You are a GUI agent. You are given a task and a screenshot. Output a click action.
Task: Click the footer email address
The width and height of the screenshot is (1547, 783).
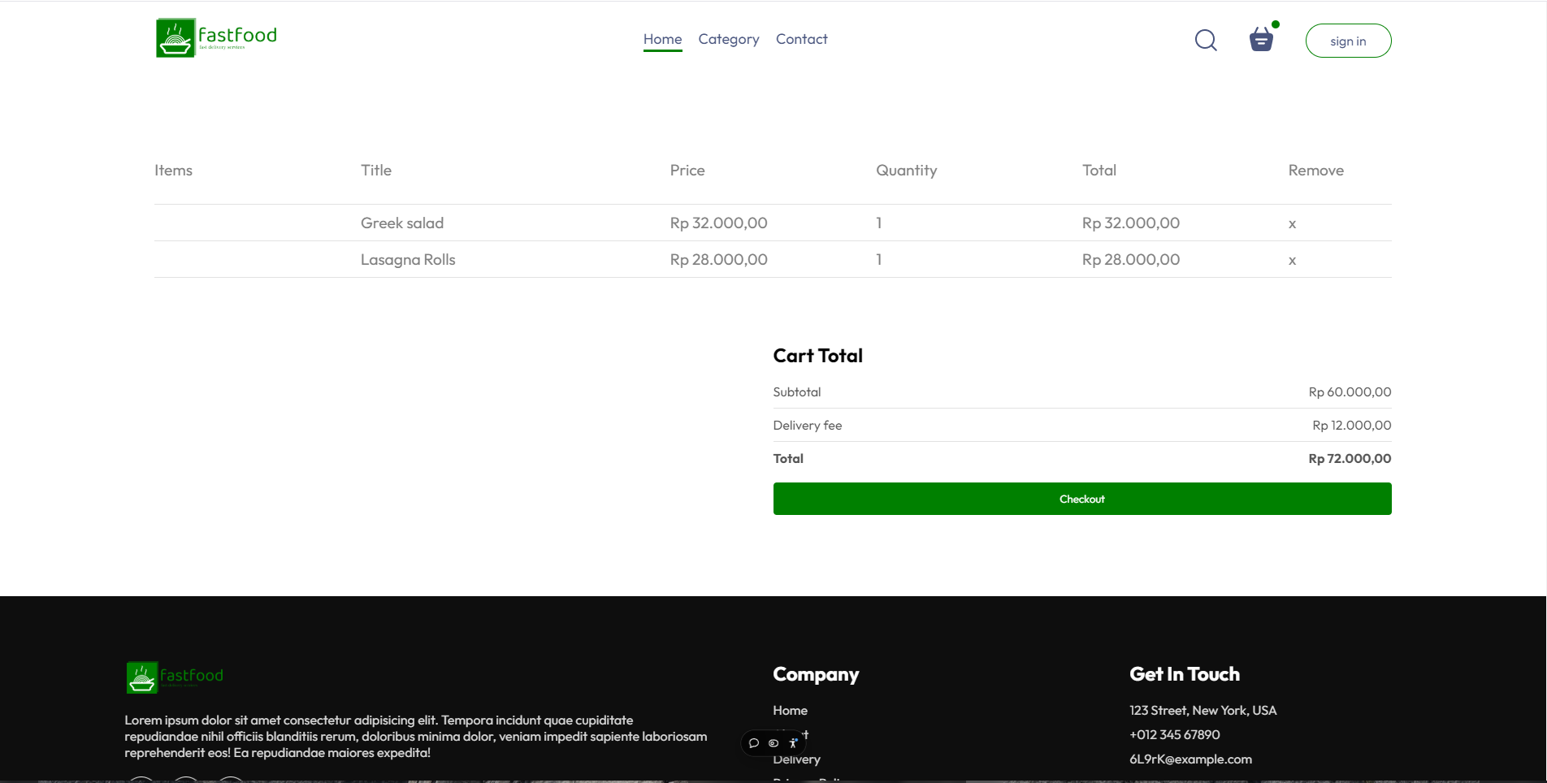coord(1190,759)
